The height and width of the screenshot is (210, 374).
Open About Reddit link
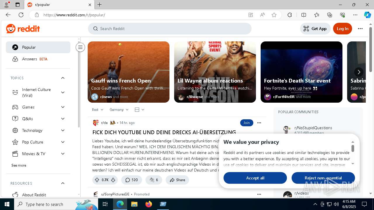click(38, 195)
